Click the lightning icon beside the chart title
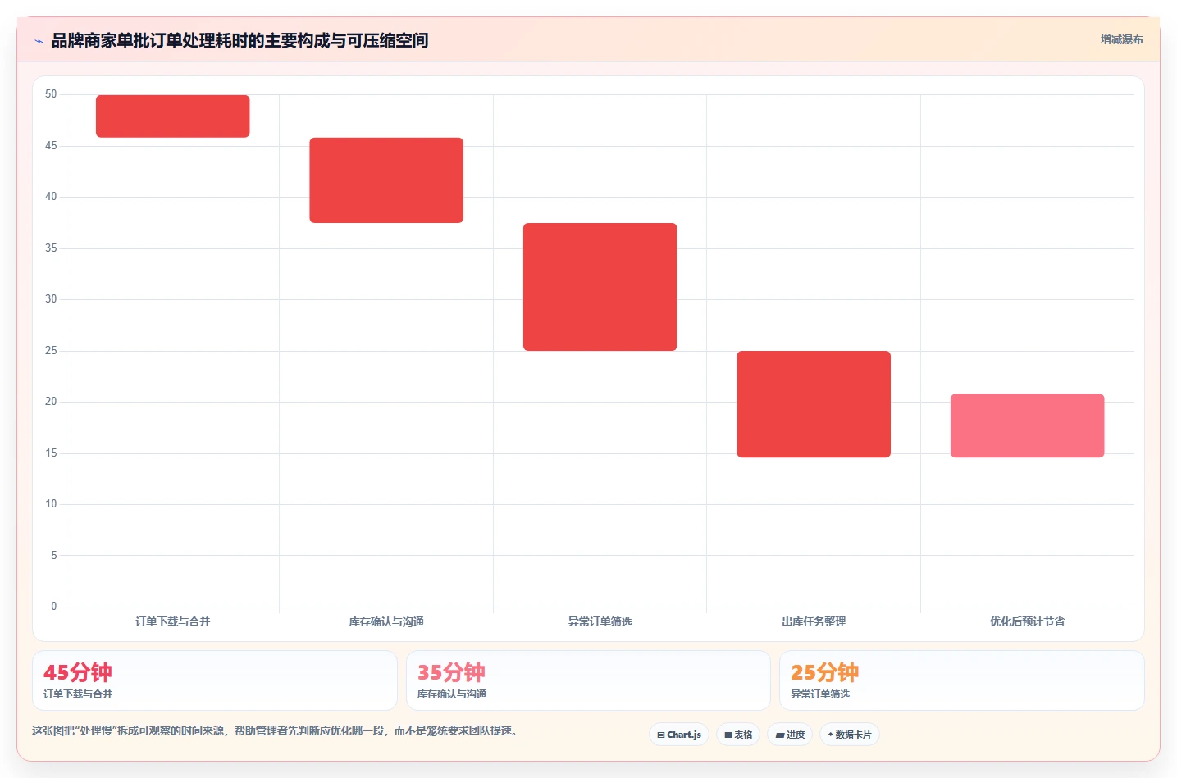Viewport: 1177px width, 778px height. pyautogui.click(x=39, y=41)
